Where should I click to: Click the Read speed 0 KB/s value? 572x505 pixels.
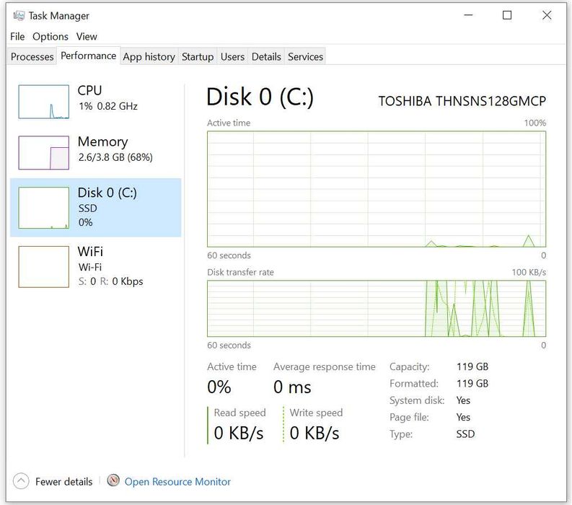[239, 433]
